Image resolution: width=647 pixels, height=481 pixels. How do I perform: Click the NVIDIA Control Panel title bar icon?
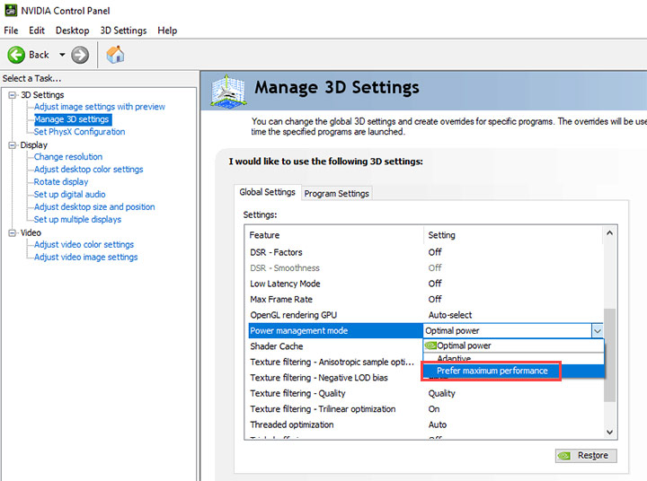point(10,10)
